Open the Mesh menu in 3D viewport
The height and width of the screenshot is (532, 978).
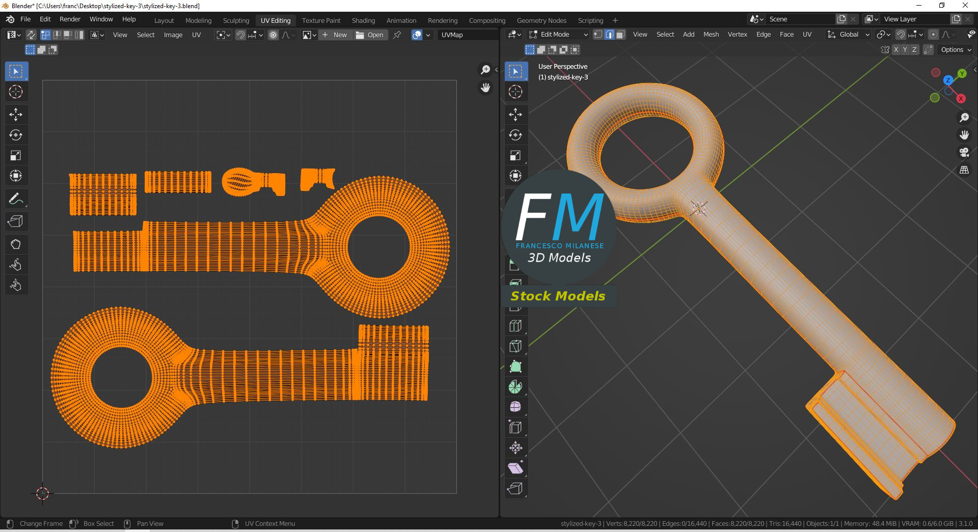(x=711, y=35)
